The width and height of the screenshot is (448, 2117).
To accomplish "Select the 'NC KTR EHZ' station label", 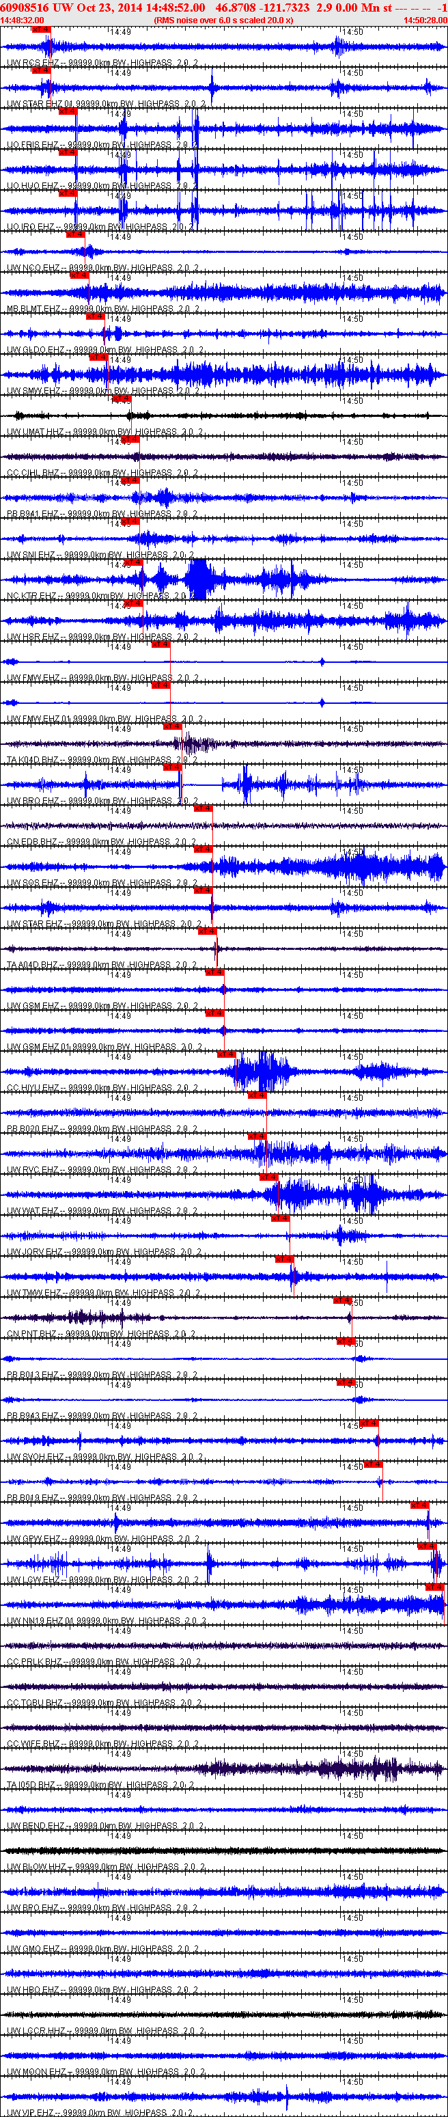I will [33, 597].
